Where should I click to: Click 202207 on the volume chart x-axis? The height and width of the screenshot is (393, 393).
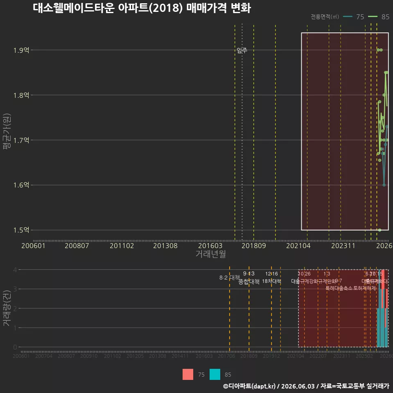tap(318, 356)
